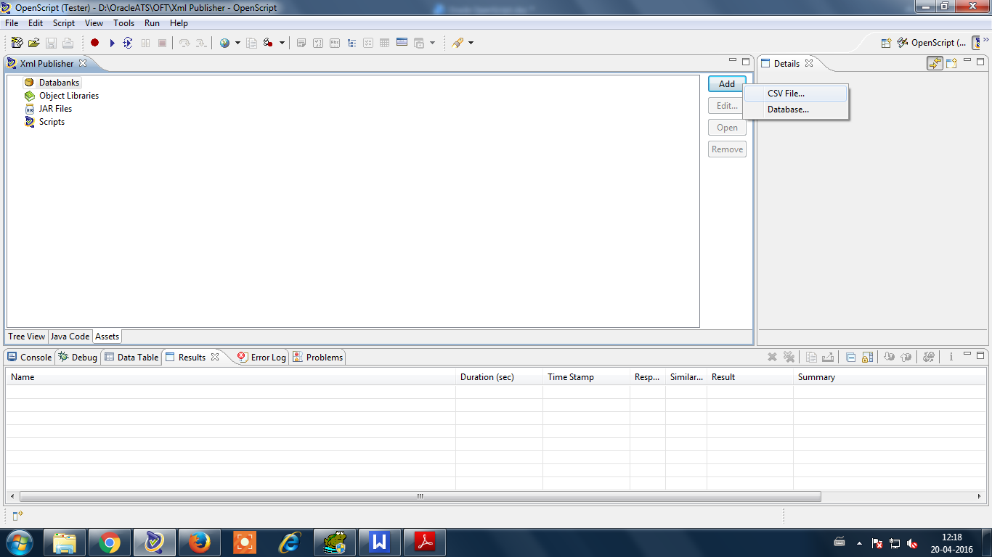Click the Open Perspective icon at top right
The width and height of the screenshot is (992, 557).
click(x=886, y=43)
